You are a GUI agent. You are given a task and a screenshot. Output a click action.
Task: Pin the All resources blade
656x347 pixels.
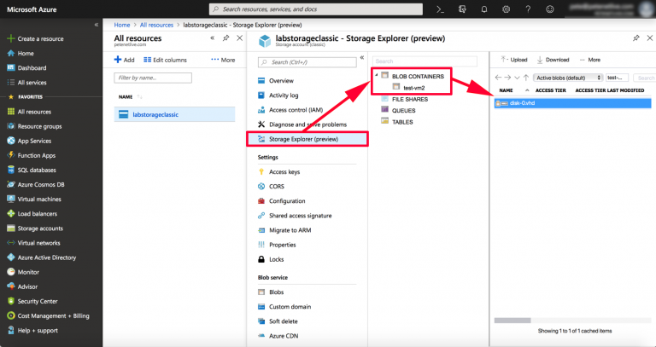coord(225,38)
